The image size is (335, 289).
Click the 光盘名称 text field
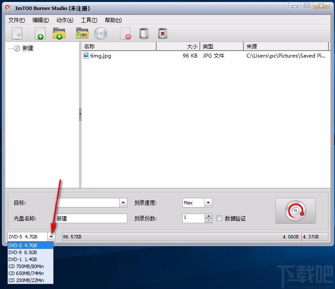91,218
